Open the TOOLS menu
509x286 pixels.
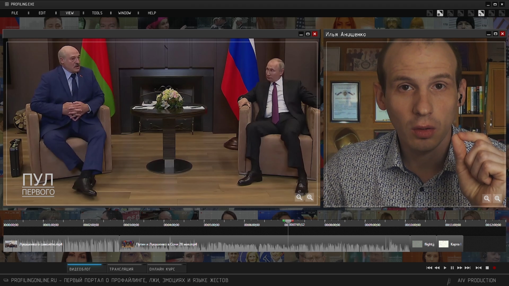(x=97, y=13)
